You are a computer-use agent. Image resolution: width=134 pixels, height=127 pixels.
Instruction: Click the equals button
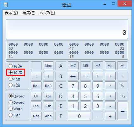pos(123,111)
